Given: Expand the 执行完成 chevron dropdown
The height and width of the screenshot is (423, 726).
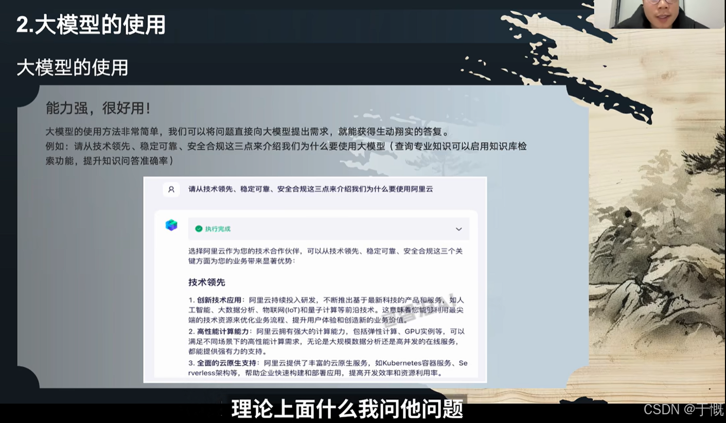Looking at the screenshot, I should pos(458,229).
